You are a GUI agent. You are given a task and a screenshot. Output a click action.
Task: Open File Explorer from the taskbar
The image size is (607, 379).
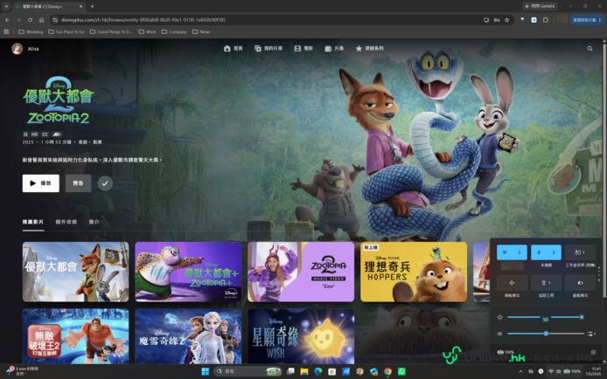click(304, 372)
